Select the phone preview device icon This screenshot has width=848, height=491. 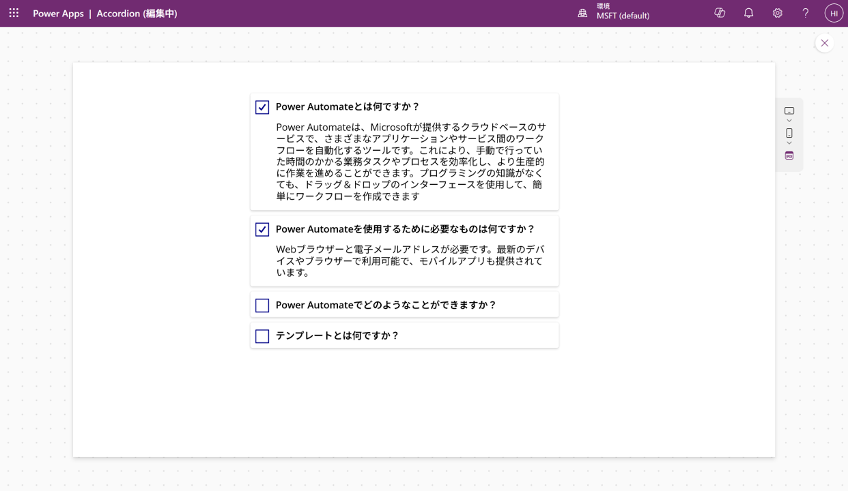[789, 133]
